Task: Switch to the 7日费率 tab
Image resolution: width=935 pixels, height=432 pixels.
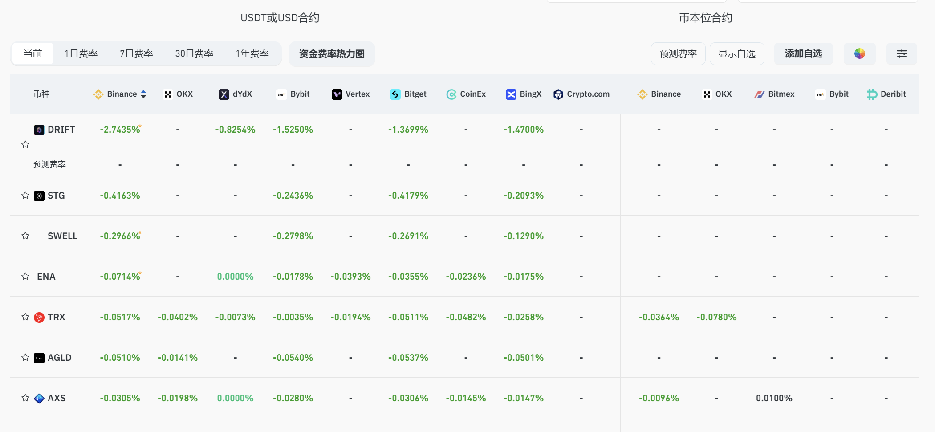Action: pyautogui.click(x=136, y=54)
